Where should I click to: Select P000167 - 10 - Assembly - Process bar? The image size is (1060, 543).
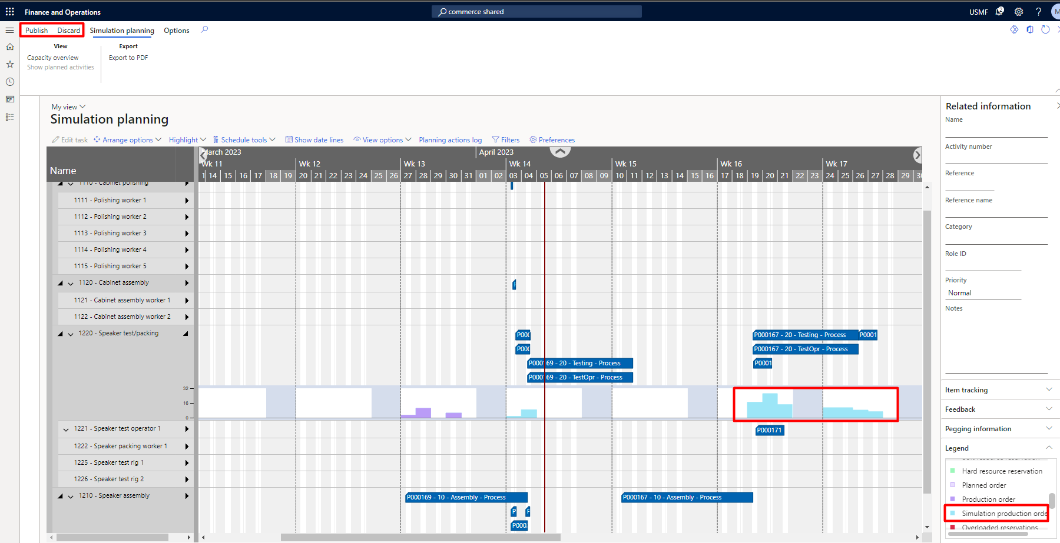[x=687, y=497]
